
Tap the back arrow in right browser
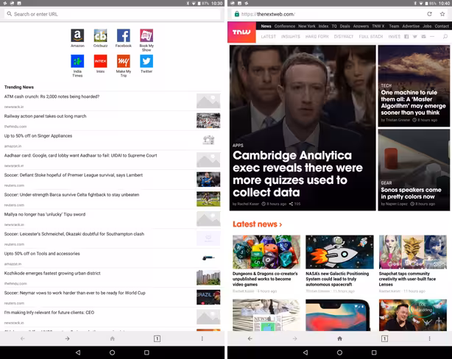250,338
